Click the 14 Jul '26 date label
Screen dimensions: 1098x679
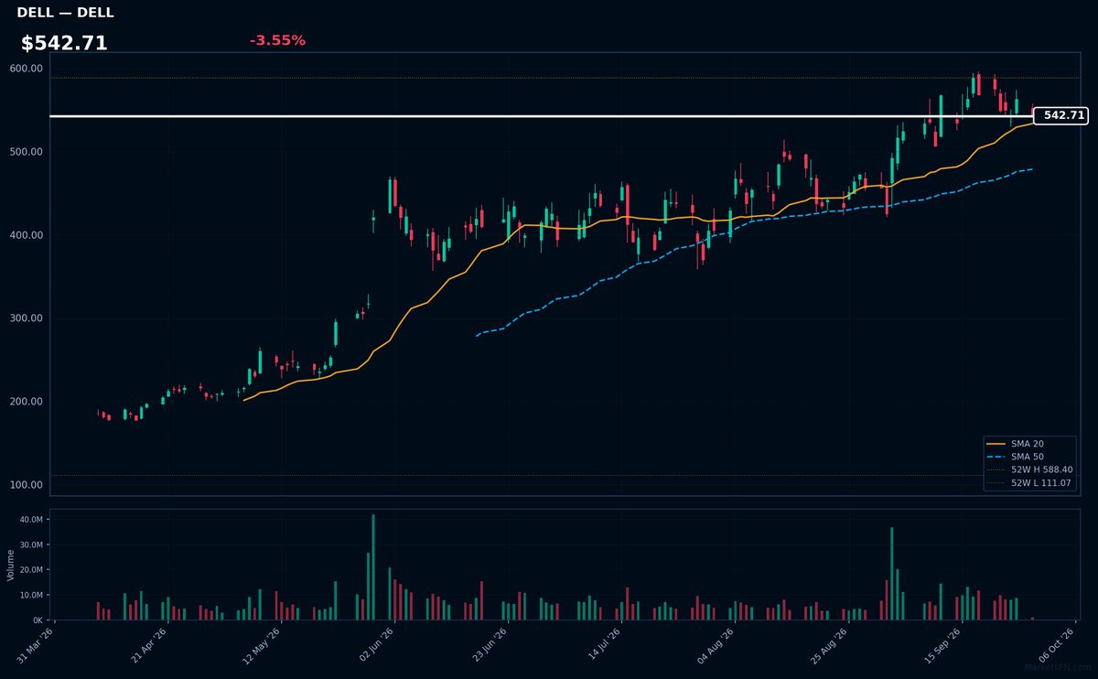[x=604, y=644]
